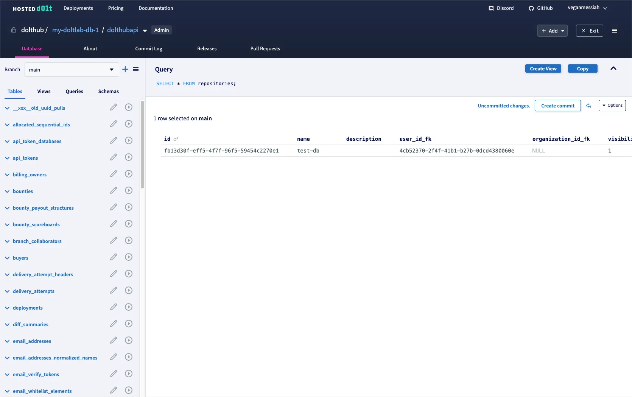
Task: Click the Create View button
Action: [x=543, y=69]
